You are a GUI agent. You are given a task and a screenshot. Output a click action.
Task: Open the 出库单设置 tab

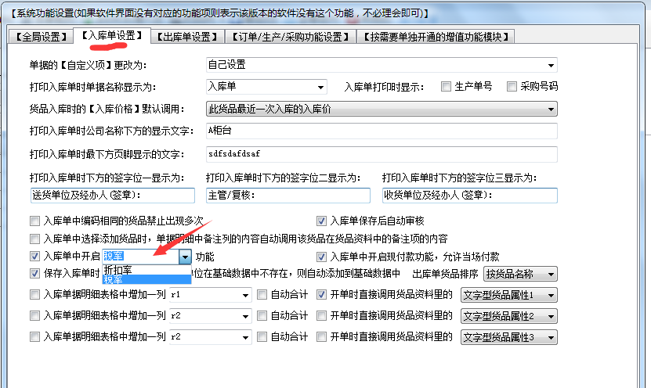pyautogui.click(x=186, y=37)
